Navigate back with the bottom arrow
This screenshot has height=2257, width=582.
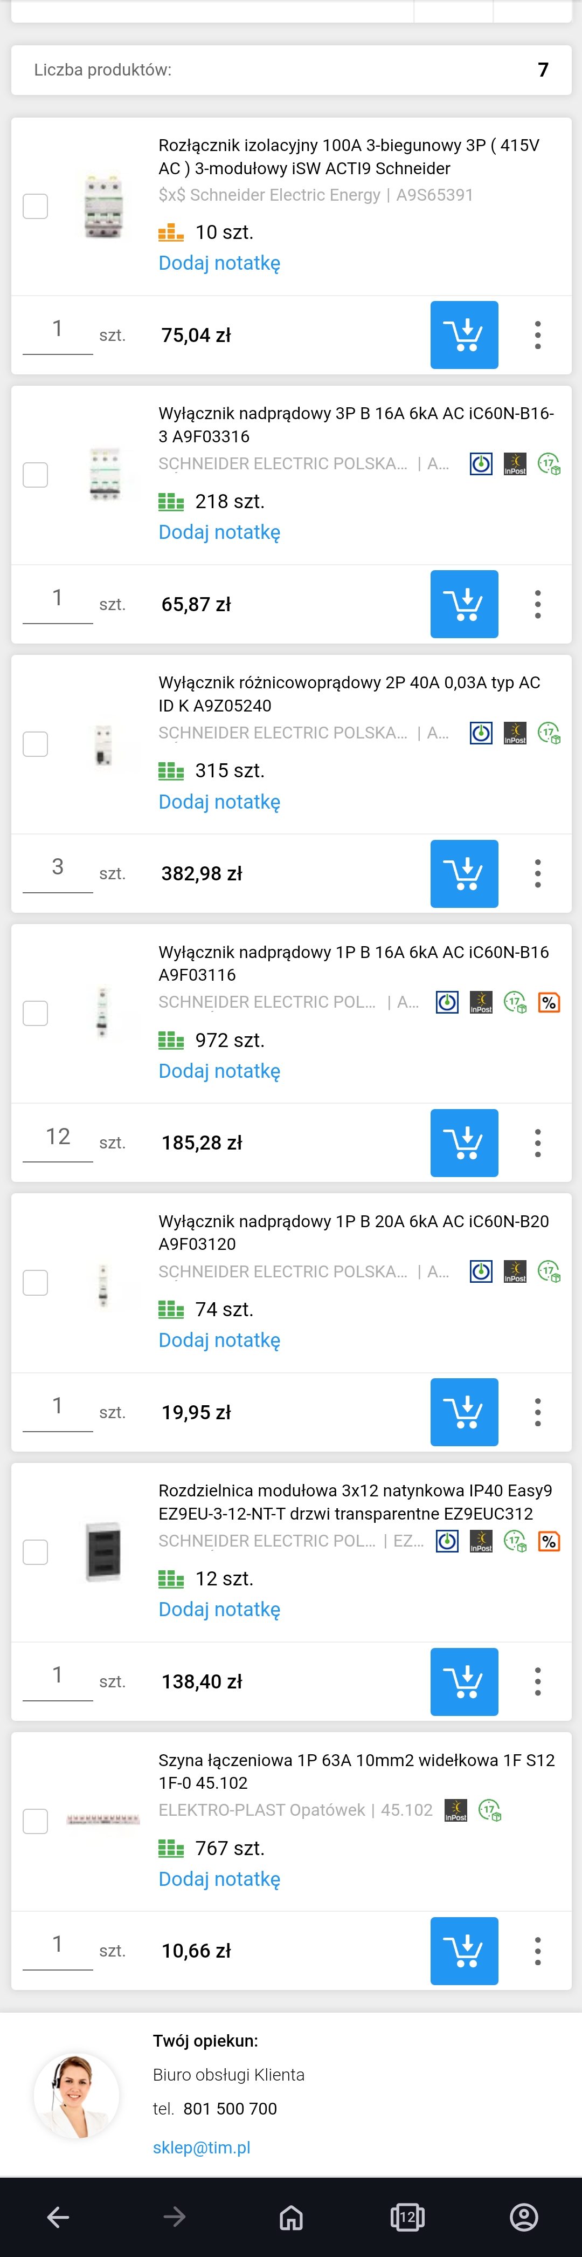(x=59, y=2217)
